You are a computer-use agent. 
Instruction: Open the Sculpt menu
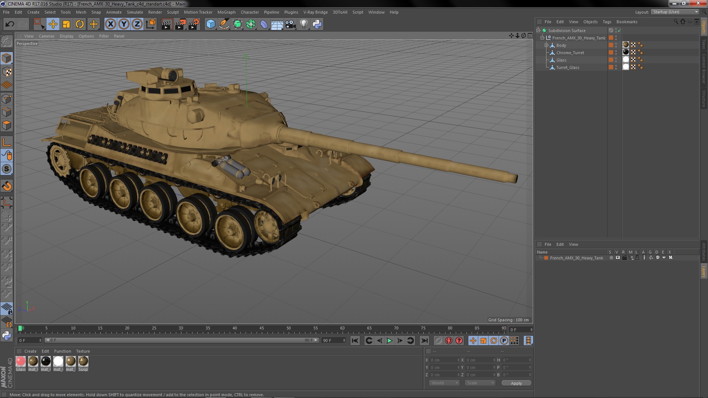point(173,12)
